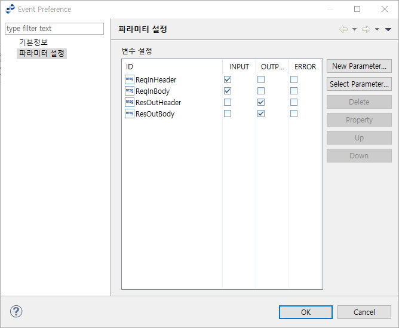This screenshot has width=399, height=328.
Task: Uncheck OUTPUT for ResOutHeader
Action: pos(261,102)
